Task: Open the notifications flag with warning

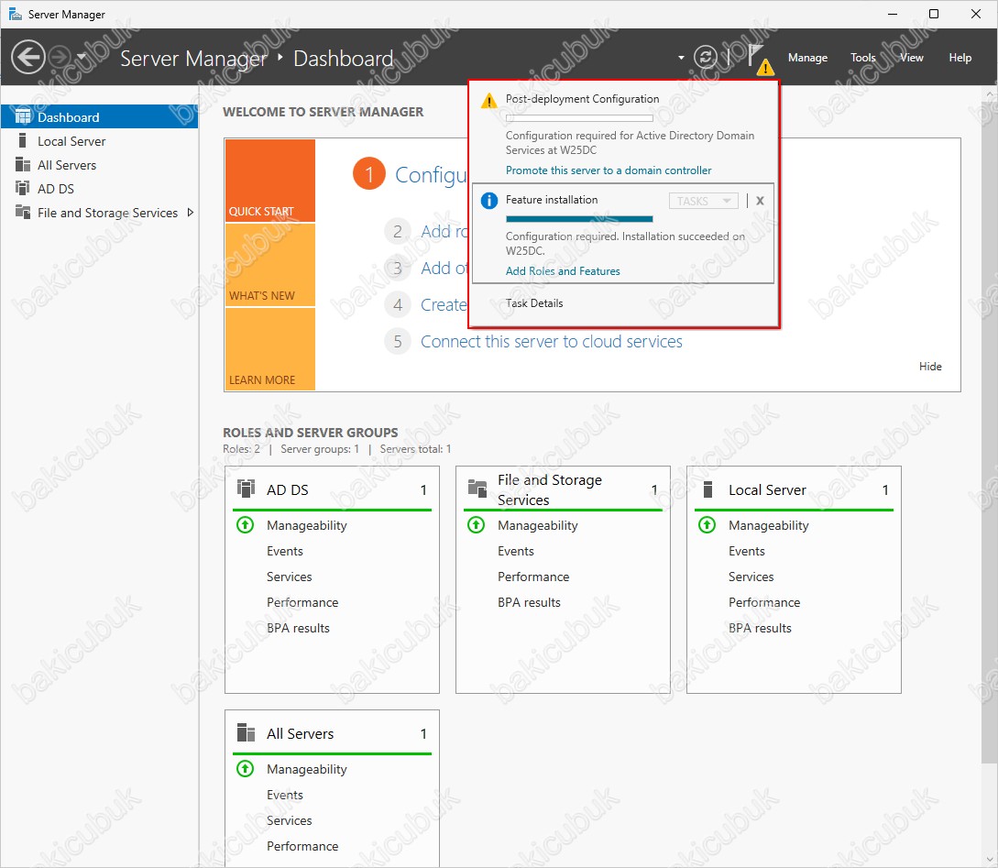Action: tap(761, 59)
